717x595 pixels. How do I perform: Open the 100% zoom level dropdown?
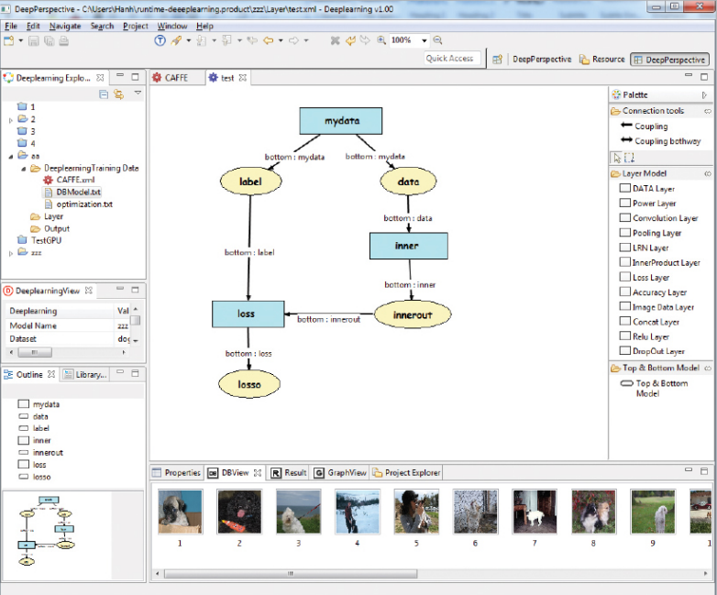[425, 41]
